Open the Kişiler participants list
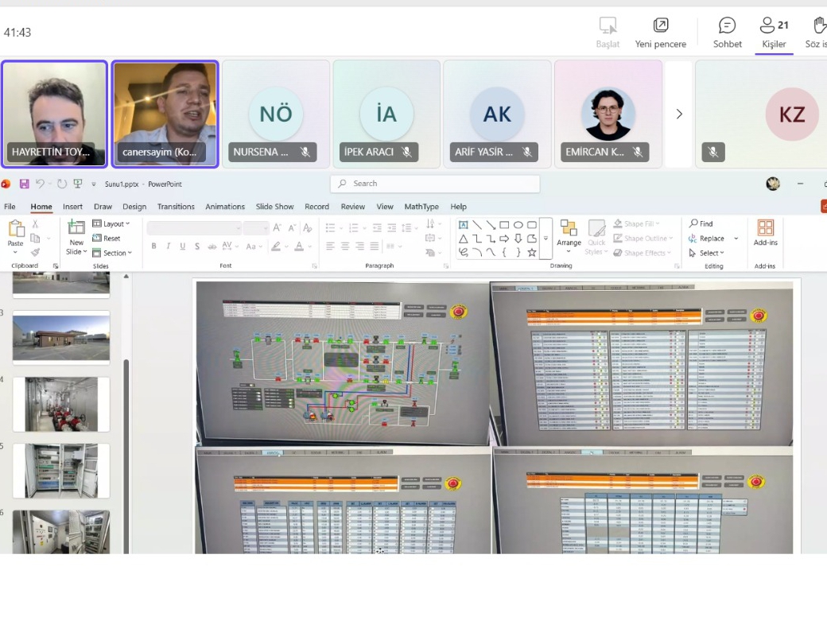 coord(774,33)
